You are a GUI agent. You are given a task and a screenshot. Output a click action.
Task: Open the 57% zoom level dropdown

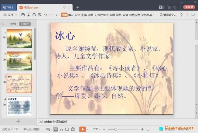96,129
